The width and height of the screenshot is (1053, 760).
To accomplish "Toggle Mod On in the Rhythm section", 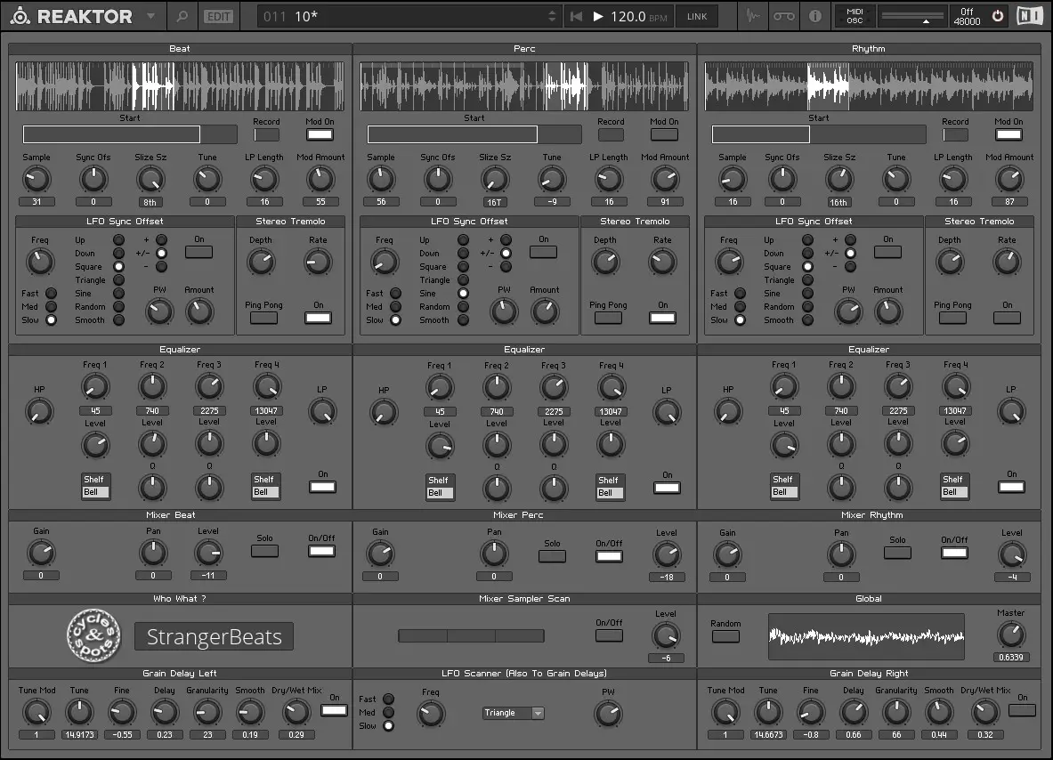I will click(x=1008, y=134).
